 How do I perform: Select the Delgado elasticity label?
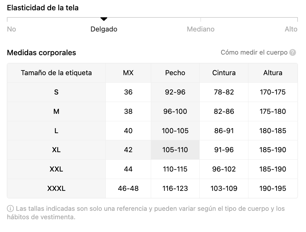click(104, 29)
